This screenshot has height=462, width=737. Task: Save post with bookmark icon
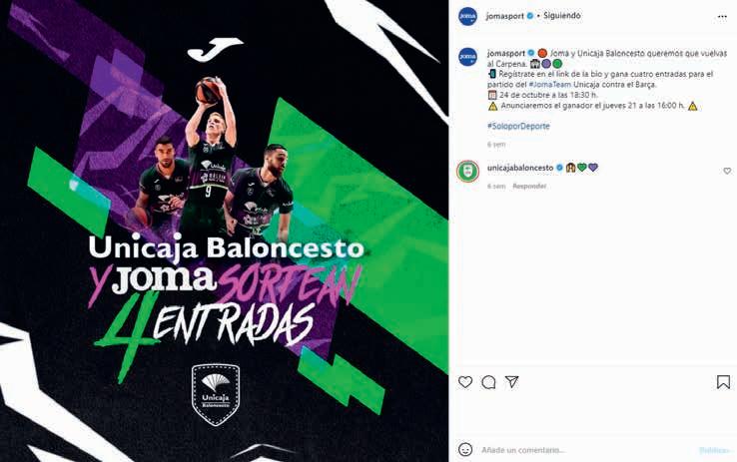[723, 382]
